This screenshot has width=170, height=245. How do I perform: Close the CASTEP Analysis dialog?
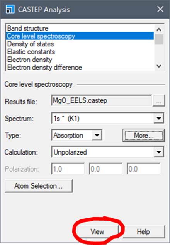pyautogui.click(x=160, y=9)
